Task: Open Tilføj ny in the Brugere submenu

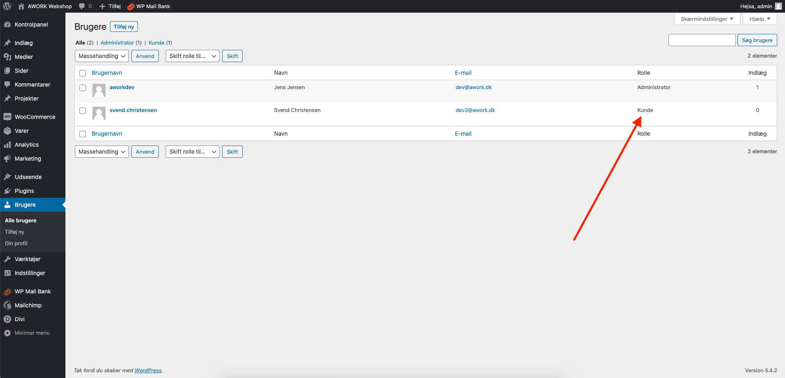Action: click(14, 232)
